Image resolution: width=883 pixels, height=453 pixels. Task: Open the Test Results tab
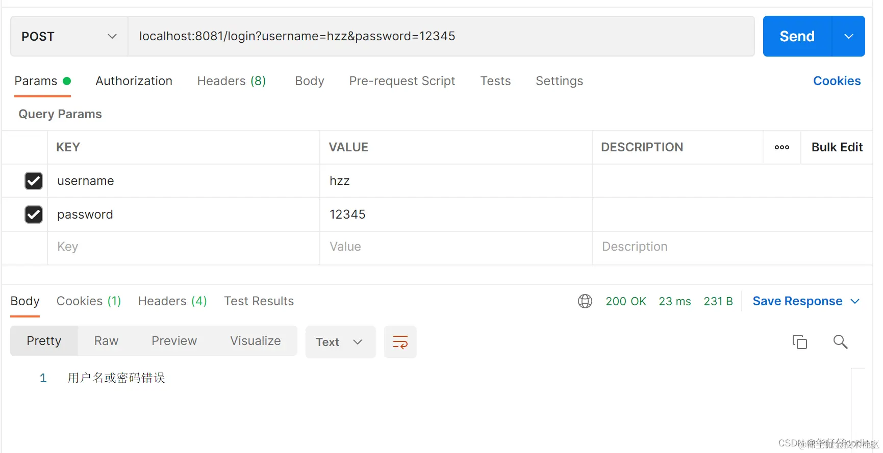click(x=259, y=301)
